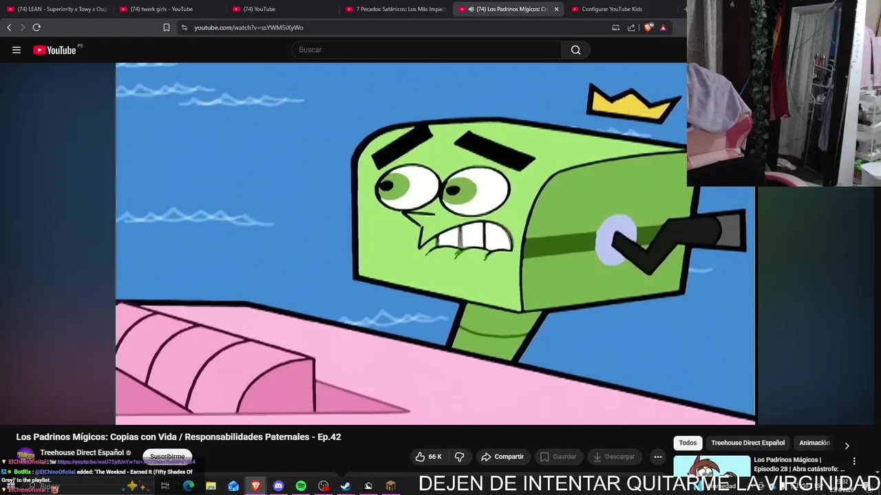Open Episodio 28 Abra catástrofe thumbnail
Viewport: 881px width, 495px height.
pos(712,466)
